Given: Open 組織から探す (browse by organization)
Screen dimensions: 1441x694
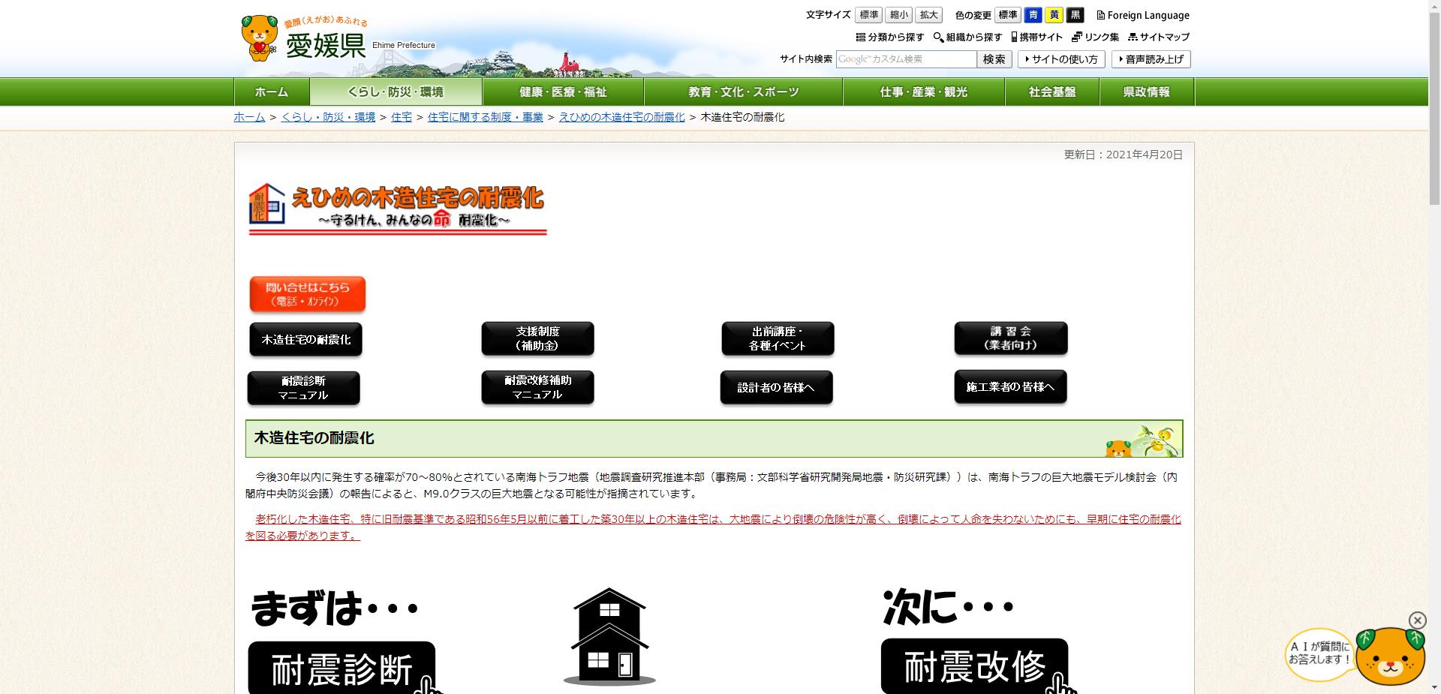Looking at the screenshot, I should pos(967,36).
